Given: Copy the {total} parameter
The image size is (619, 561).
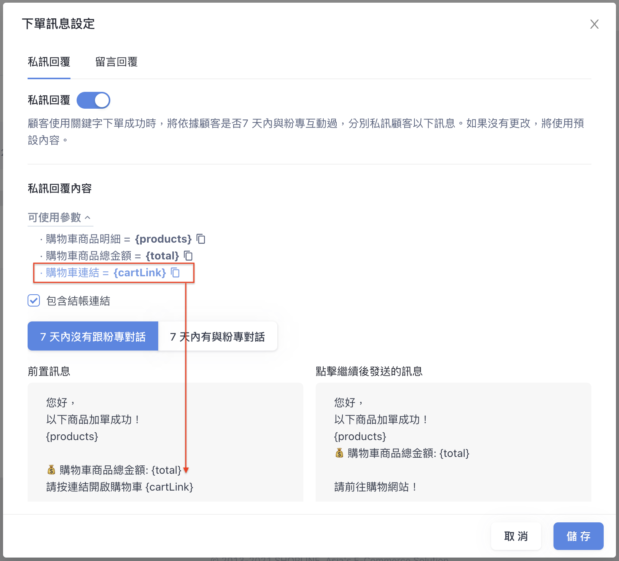Looking at the screenshot, I should click(x=188, y=256).
